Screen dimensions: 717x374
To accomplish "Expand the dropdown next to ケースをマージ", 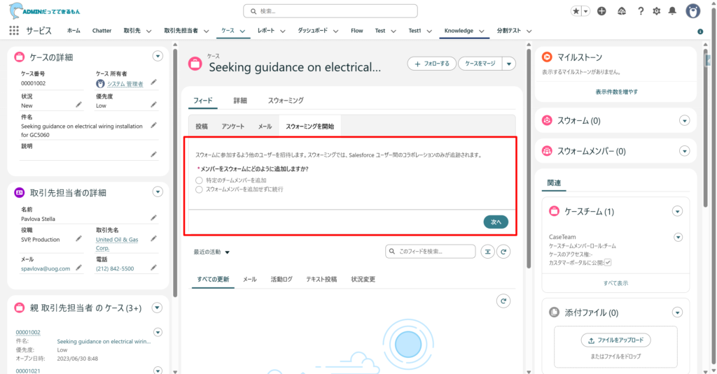I will 509,64.
